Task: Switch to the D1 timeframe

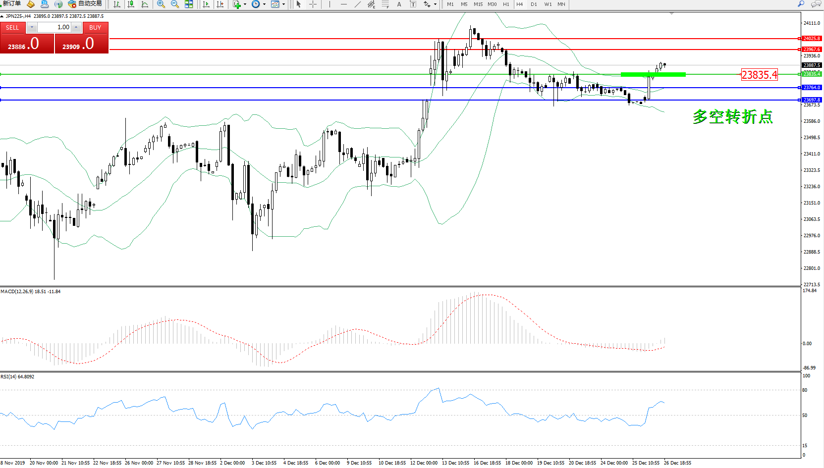Action: pyautogui.click(x=534, y=4)
